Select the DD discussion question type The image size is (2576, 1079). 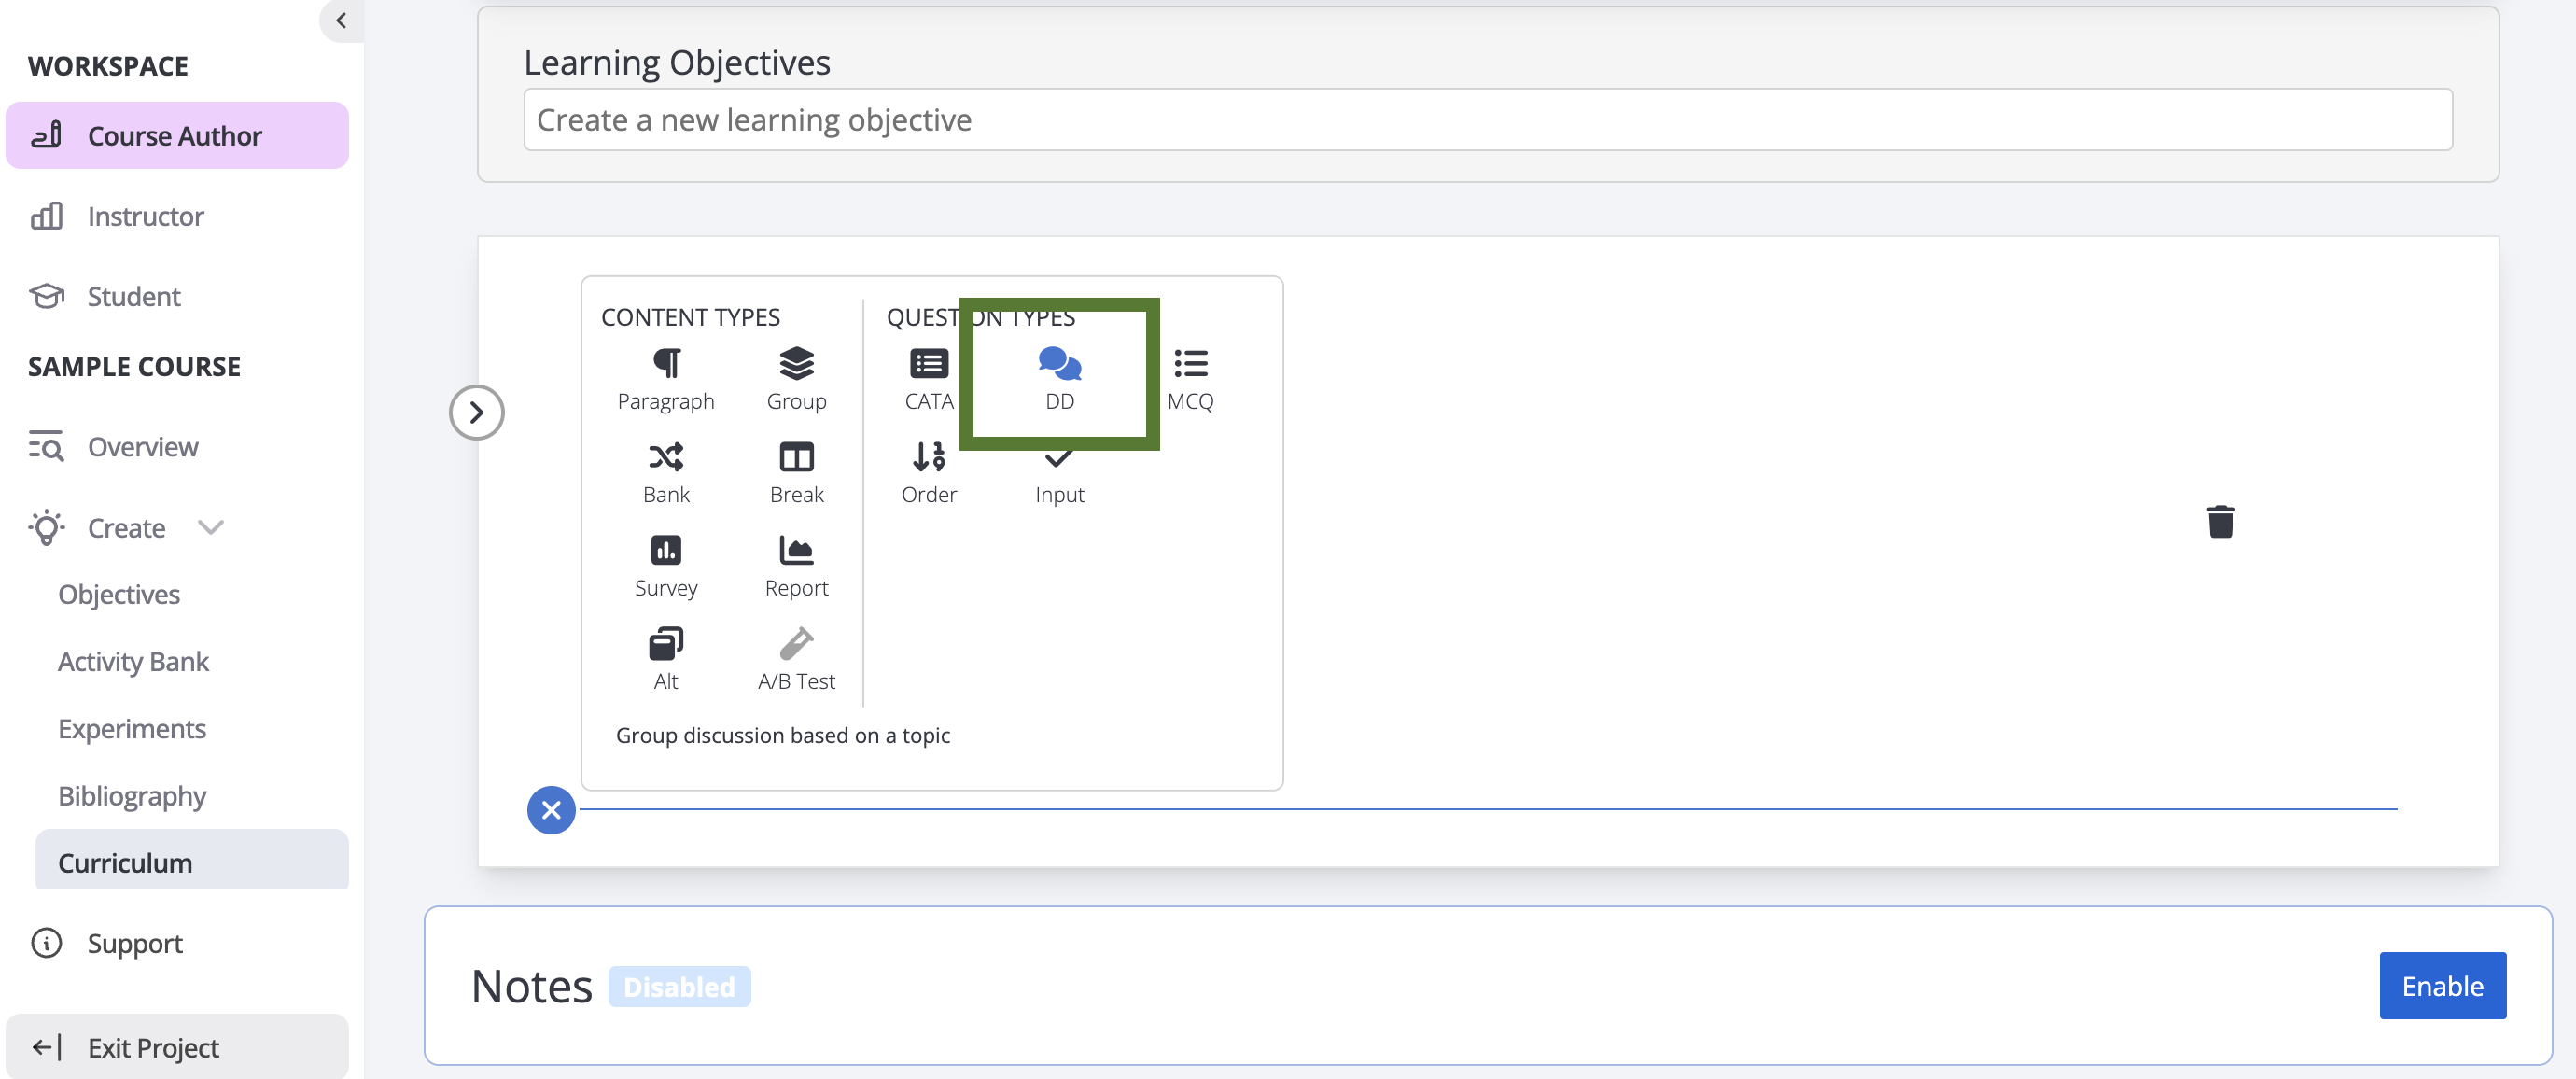[x=1059, y=378]
